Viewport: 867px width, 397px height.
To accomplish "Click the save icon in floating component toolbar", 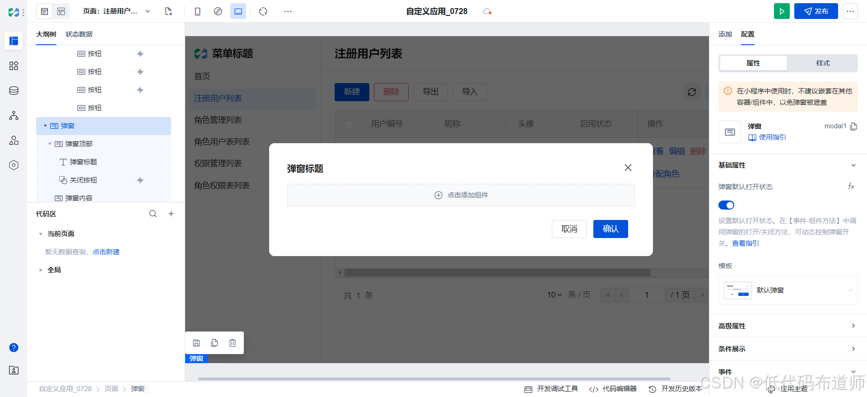I will pyautogui.click(x=196, y=343).
